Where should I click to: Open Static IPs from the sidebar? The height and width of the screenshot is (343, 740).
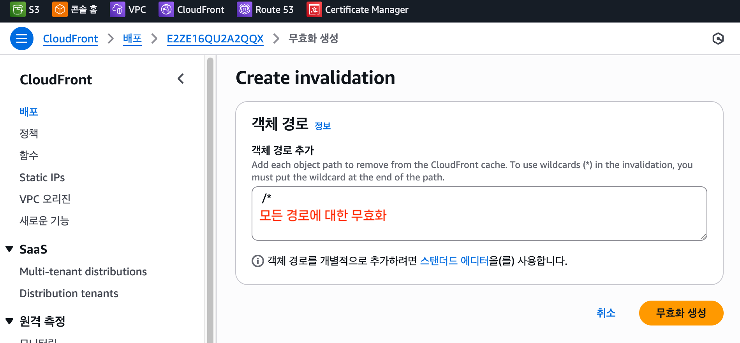(x=42, y=177)
